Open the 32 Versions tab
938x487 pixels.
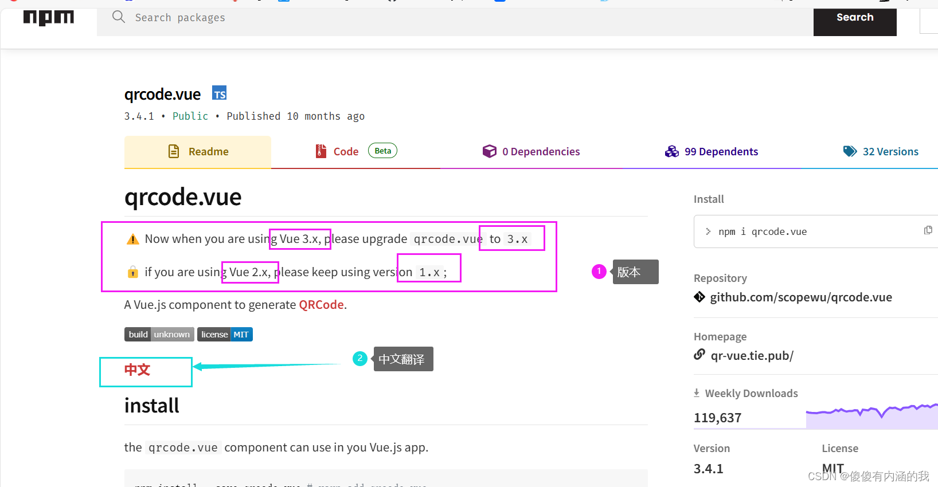click(x=881, y=152)
